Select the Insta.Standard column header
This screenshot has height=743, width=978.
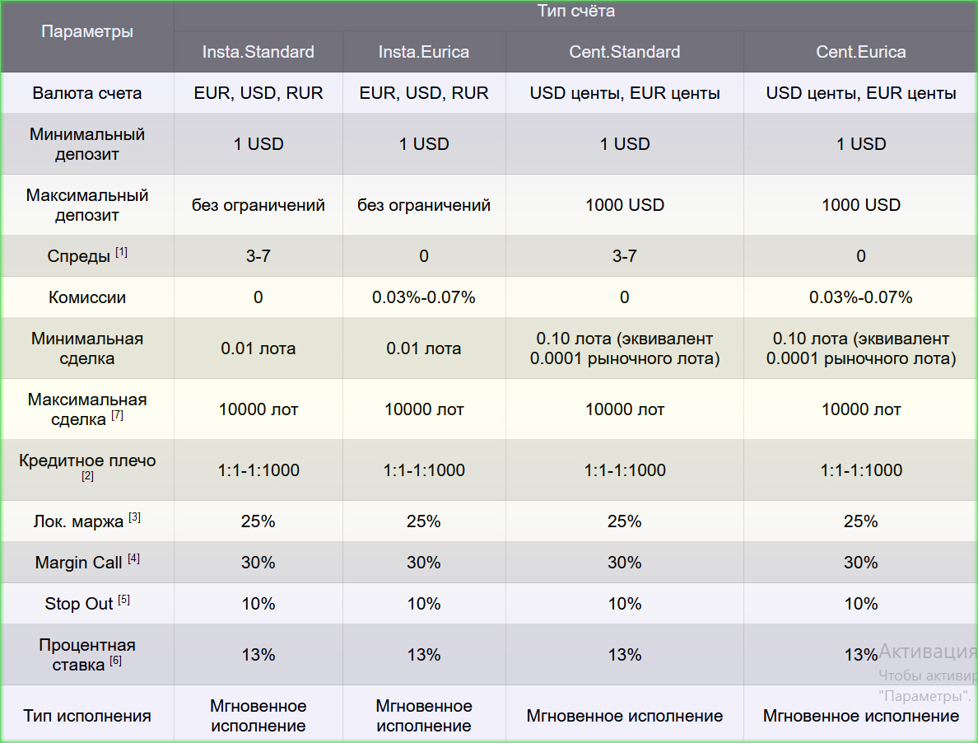coord(258,52)
